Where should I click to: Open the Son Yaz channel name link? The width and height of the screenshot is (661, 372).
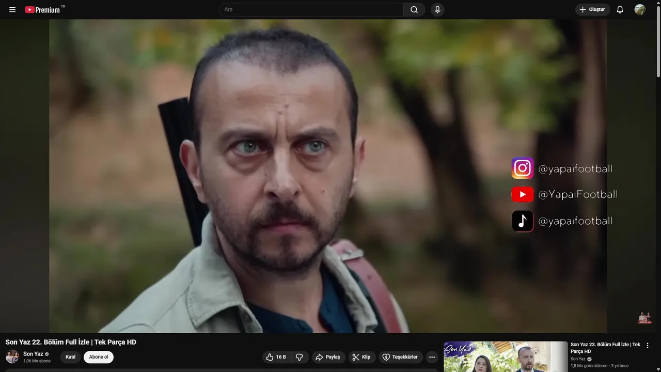[x=33, y=354]
